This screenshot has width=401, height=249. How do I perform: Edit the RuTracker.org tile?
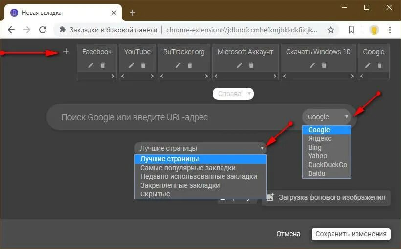178,65
